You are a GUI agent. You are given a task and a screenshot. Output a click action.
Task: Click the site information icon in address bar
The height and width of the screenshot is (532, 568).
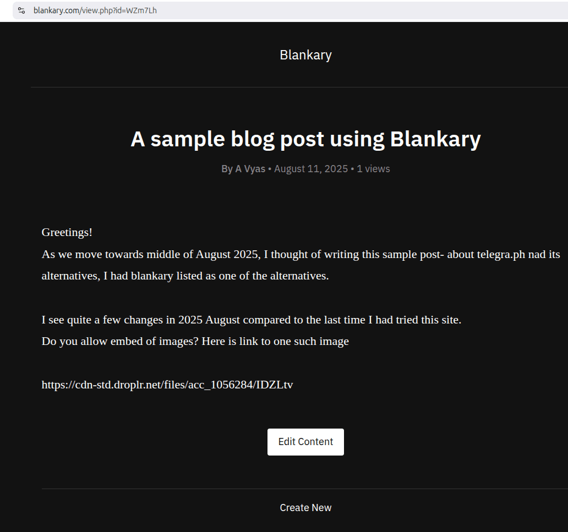point(21,10)
